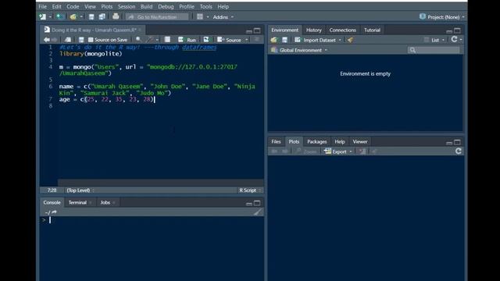This screenshot has height=281, width=500.
Task: Click the New File icon in main toolbar
Action: click(42, 17)
